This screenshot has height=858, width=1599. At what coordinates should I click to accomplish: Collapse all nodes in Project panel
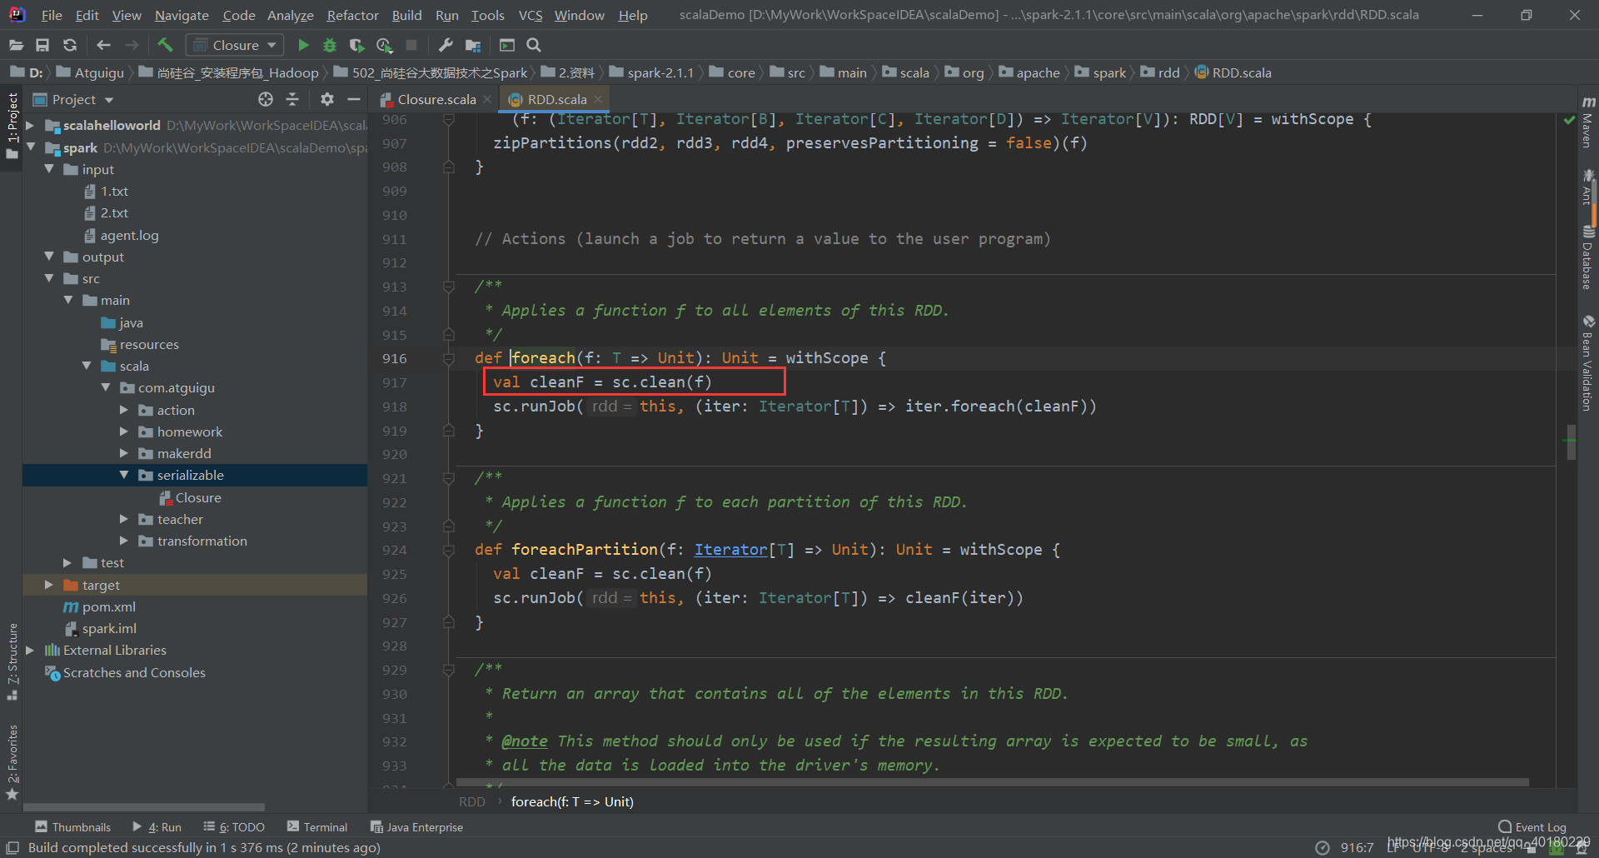point(292,99)
